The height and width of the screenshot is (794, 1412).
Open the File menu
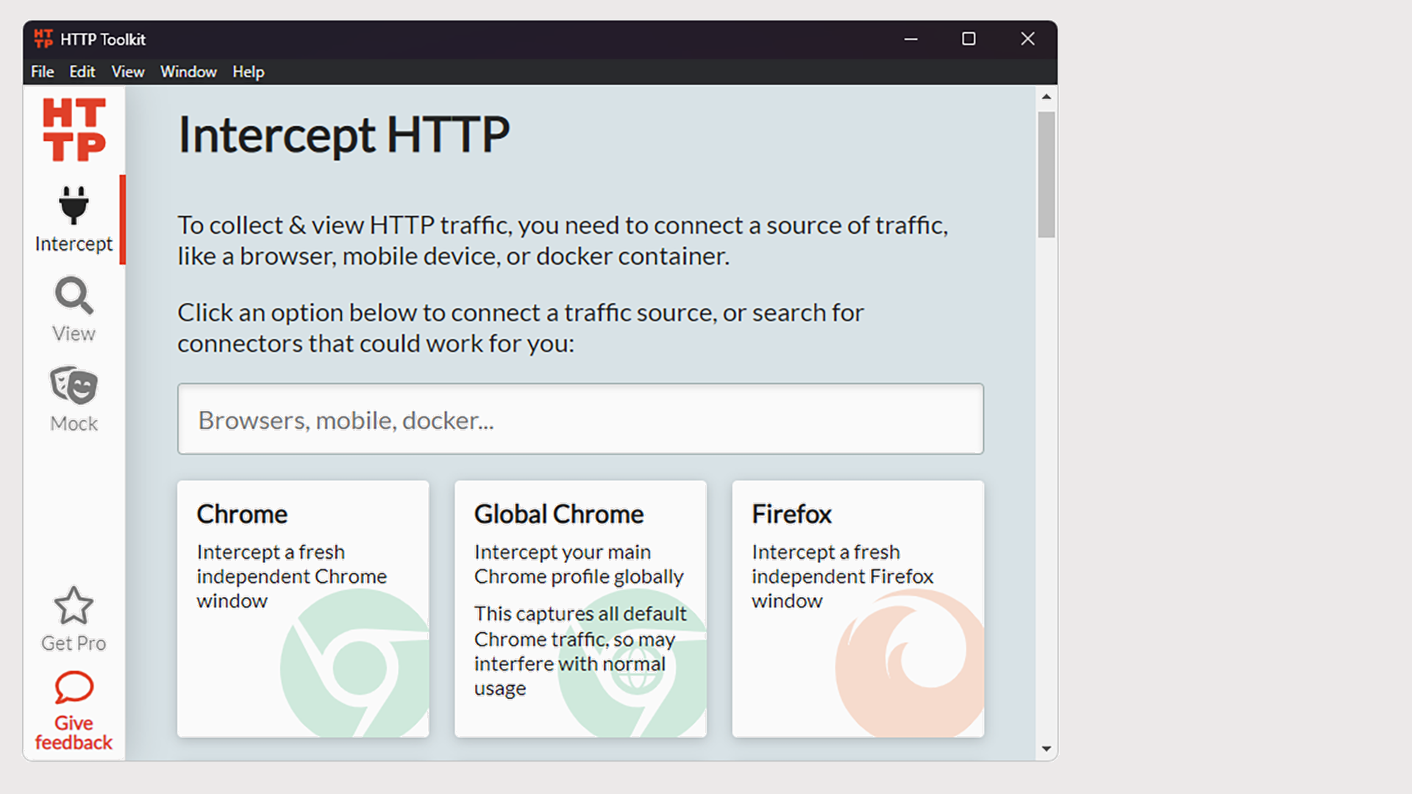(x=42, y=72)
